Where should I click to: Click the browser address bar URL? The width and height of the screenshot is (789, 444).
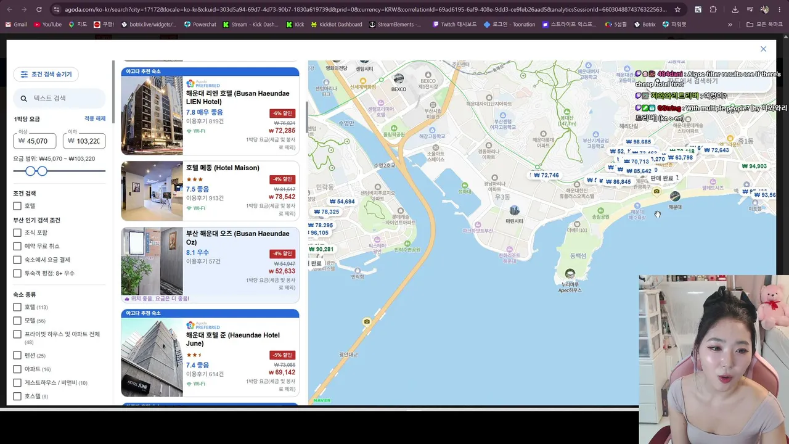coord(366,9)
